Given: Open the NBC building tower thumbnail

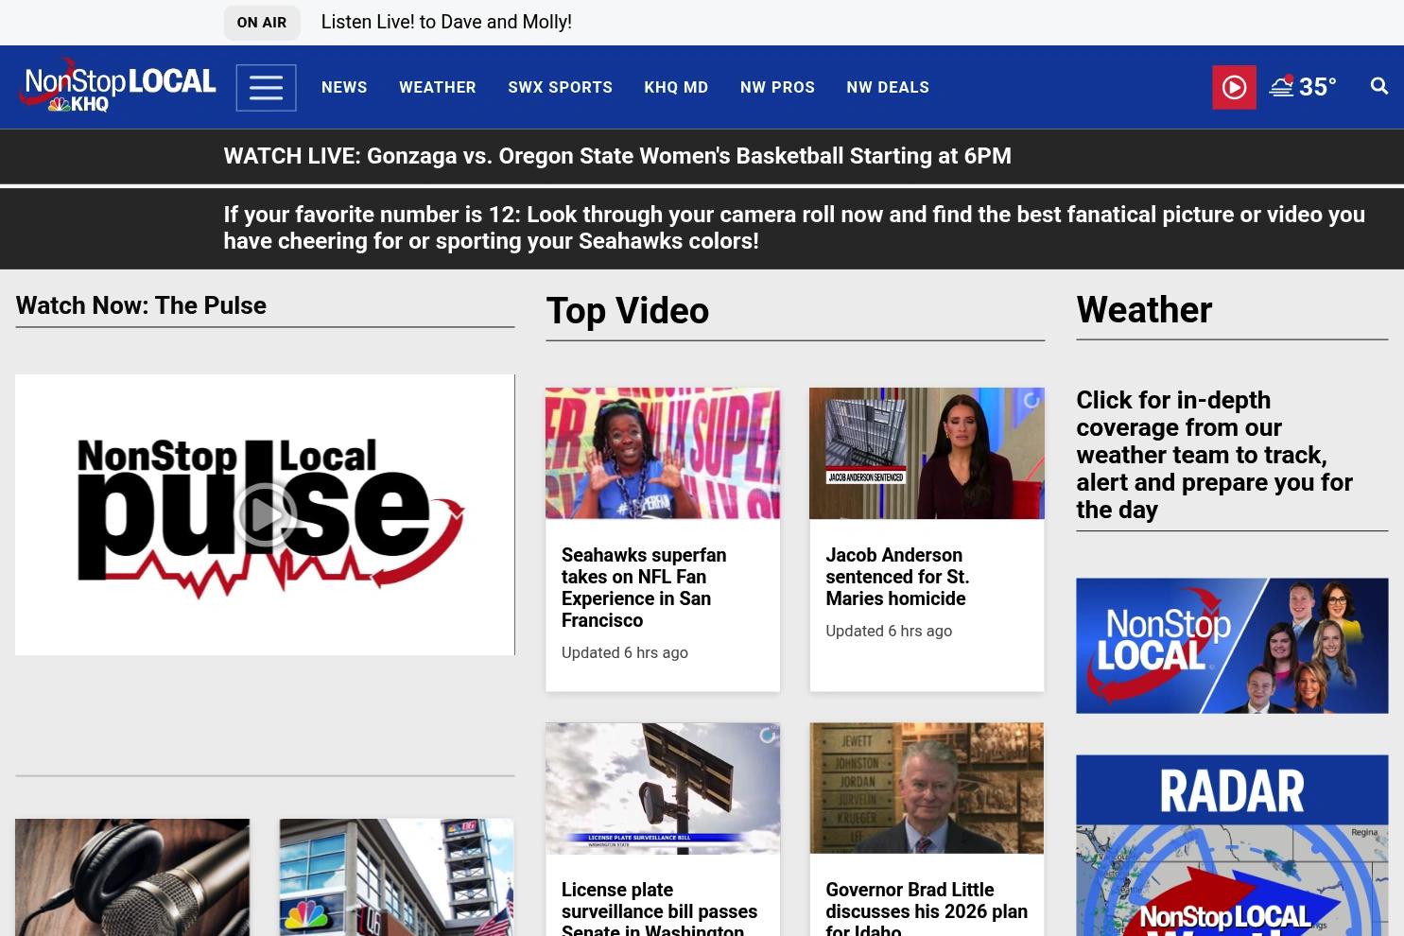Looking at the screenshot, I should [x=396, y=877].
